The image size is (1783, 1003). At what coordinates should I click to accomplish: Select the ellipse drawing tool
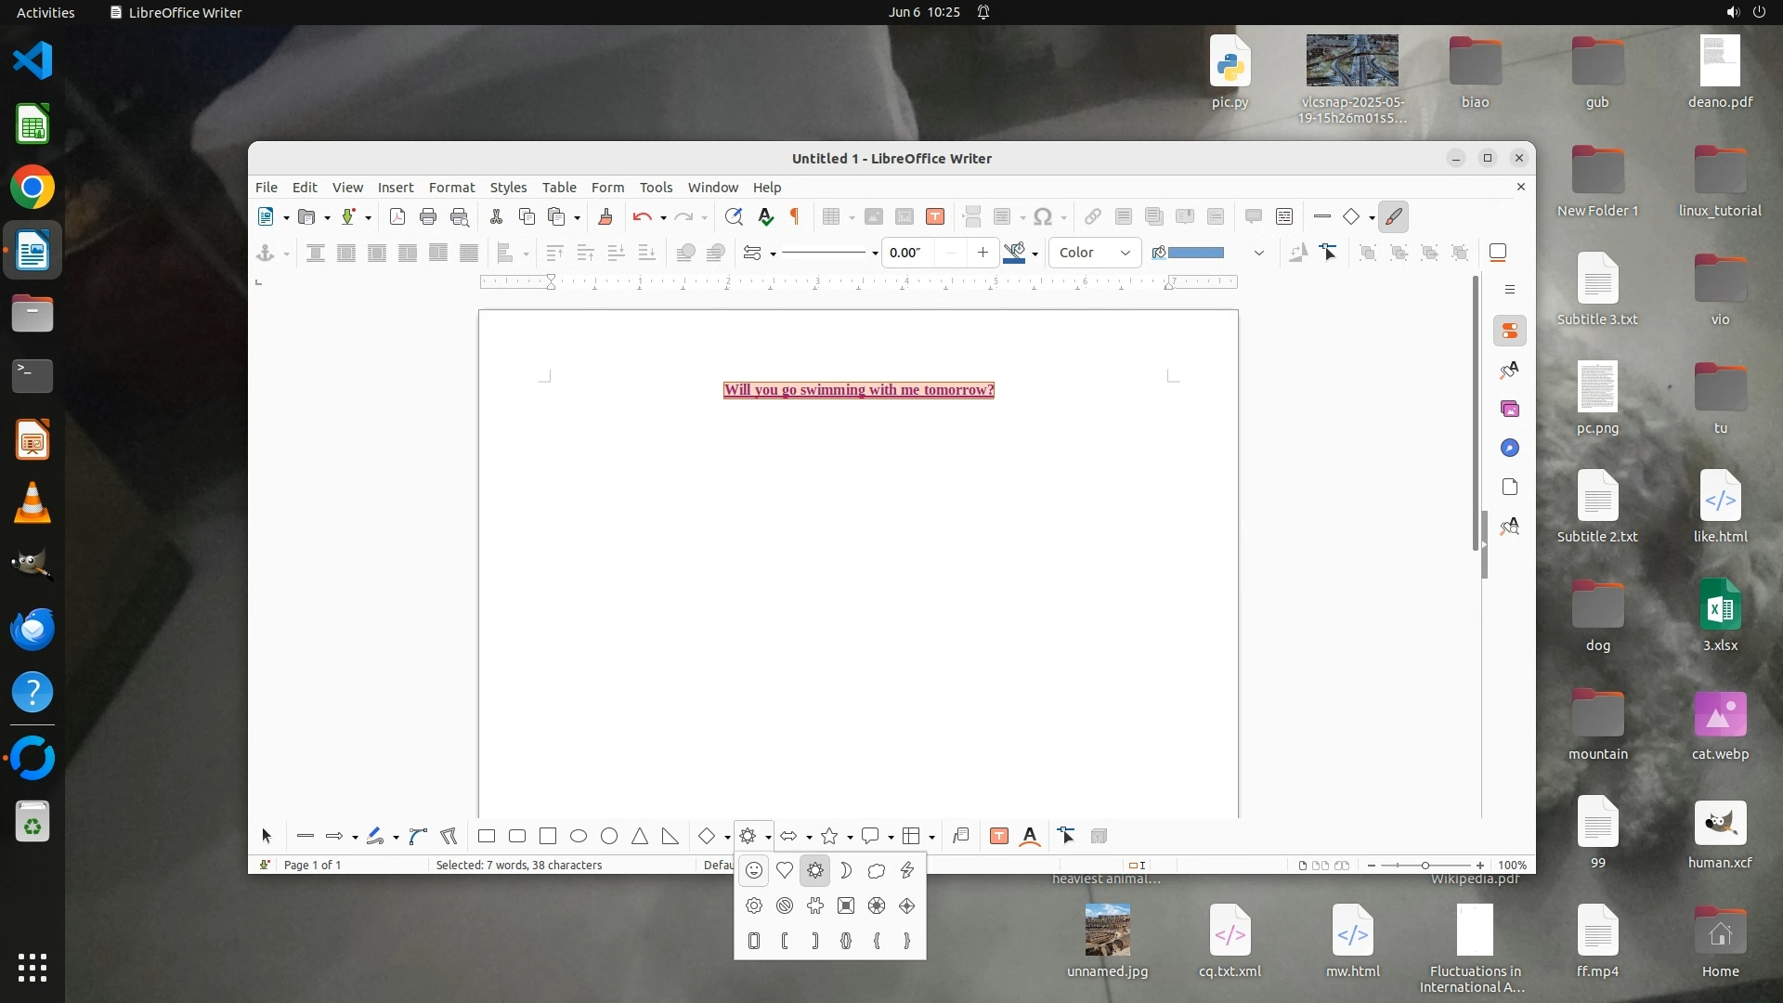(x=579, y=837)
